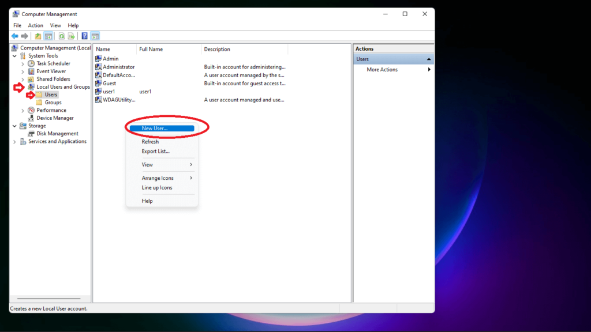
Task: Collapse the Users section in Actions pane
Action: click(x=429, y=59)
